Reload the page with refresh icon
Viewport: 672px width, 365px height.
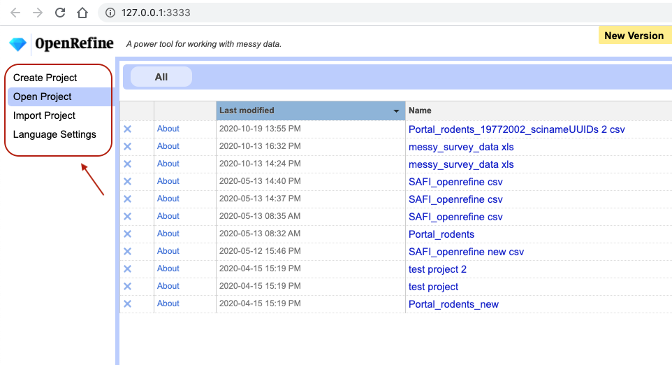point(60,13)
